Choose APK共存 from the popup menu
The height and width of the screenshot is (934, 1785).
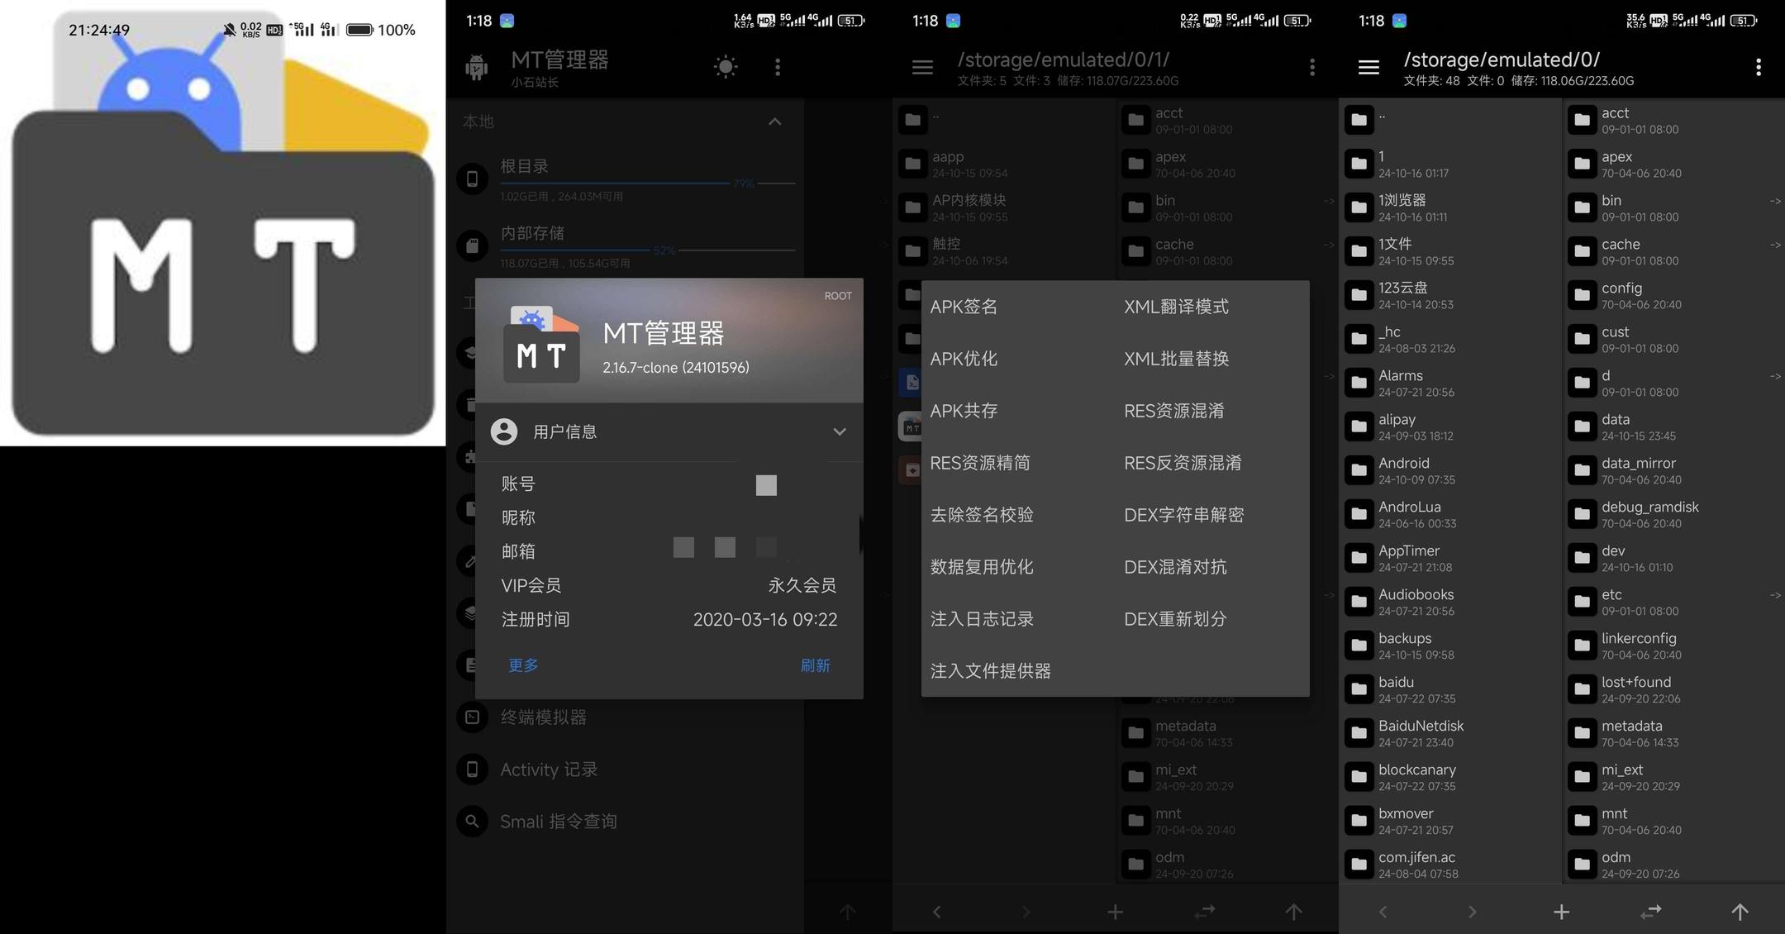[x=964, y=411]
